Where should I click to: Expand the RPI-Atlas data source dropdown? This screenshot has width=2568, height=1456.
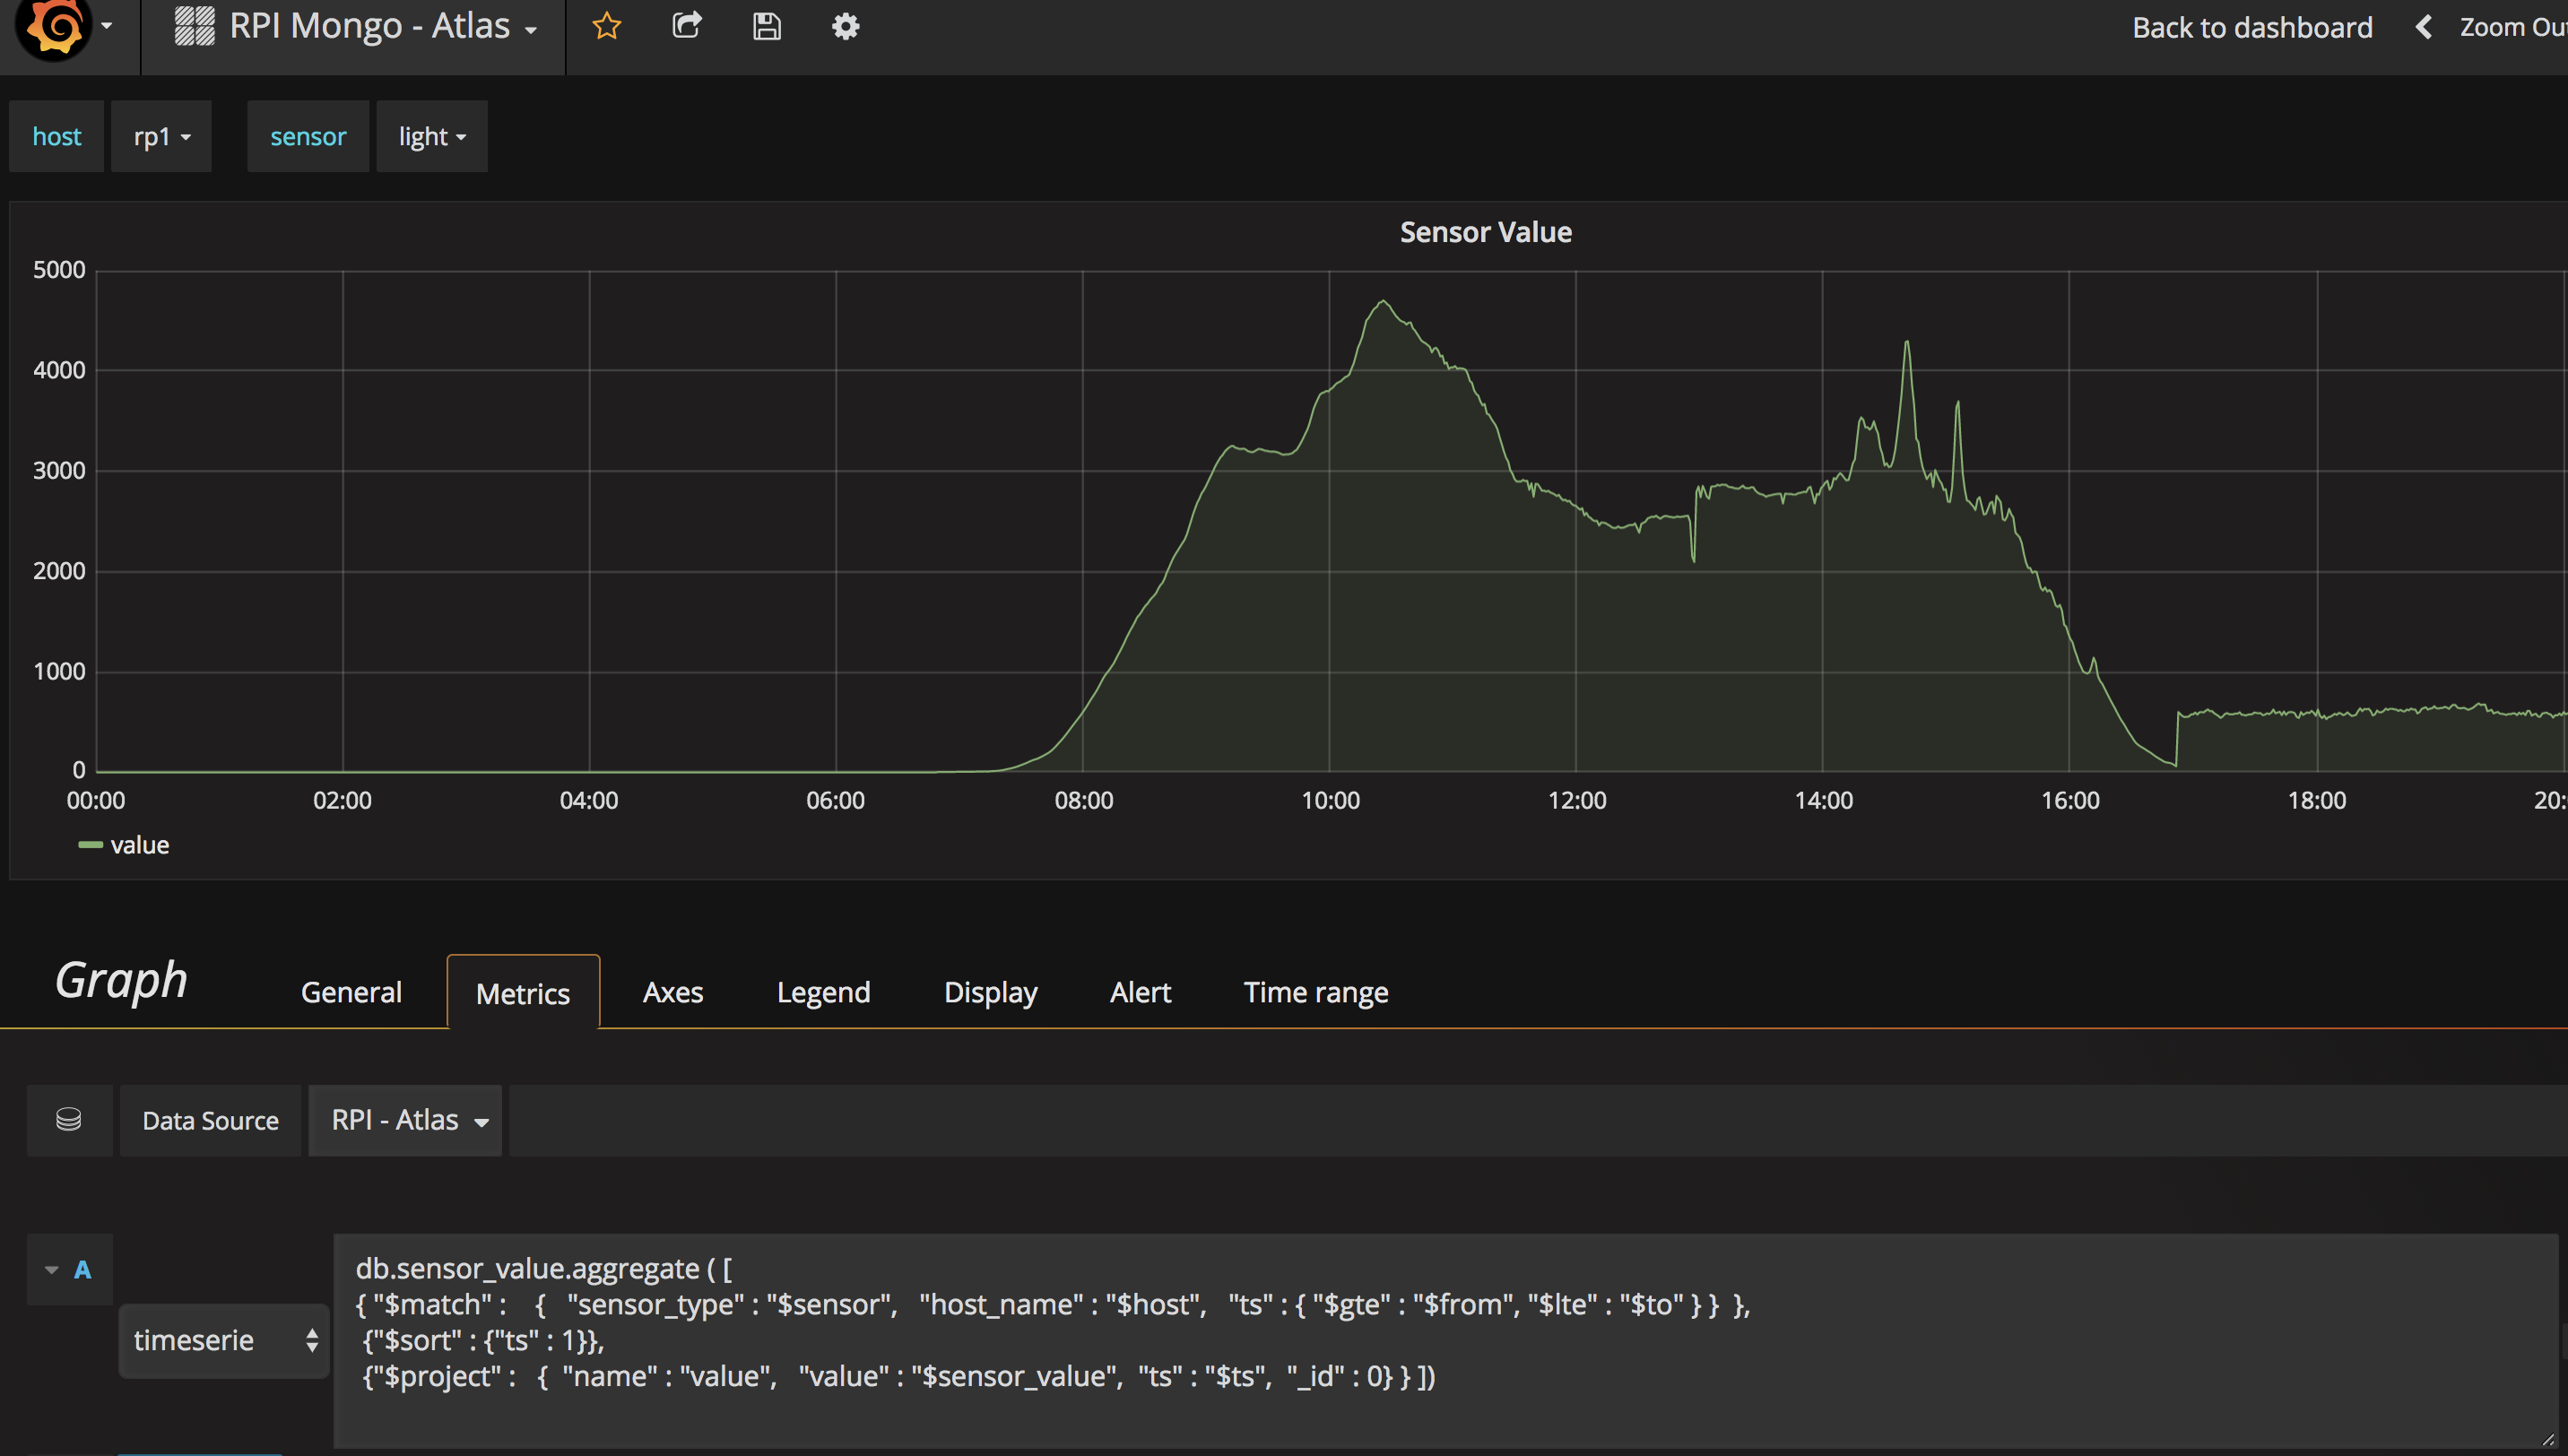click(x=407, y=1119)
